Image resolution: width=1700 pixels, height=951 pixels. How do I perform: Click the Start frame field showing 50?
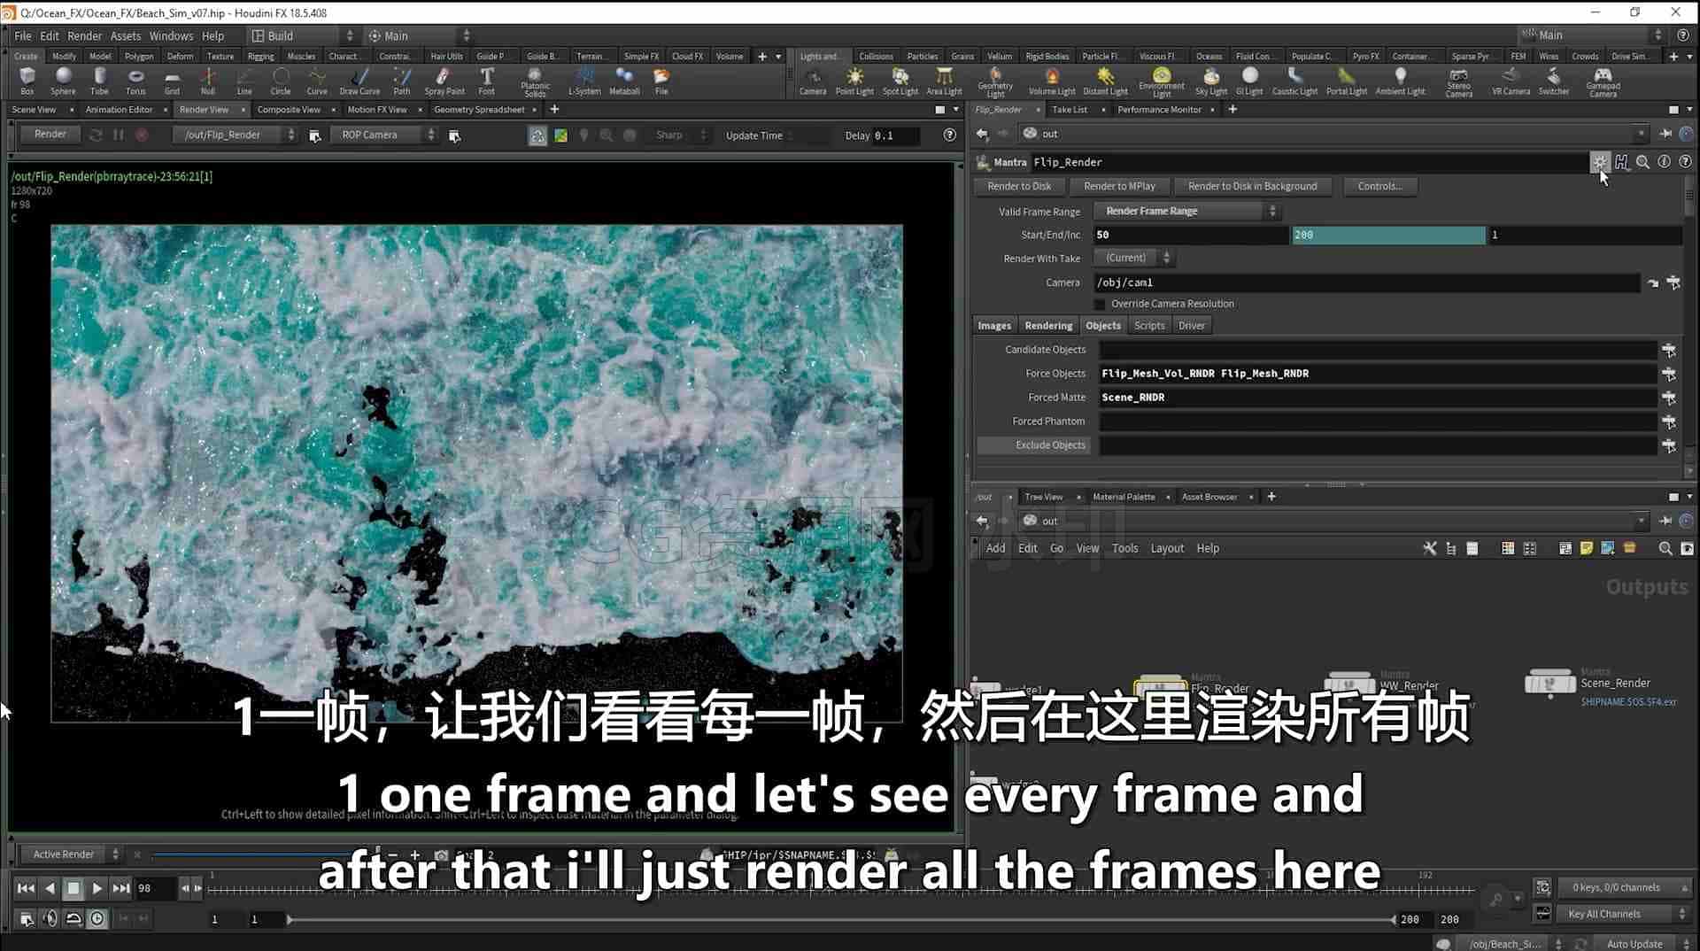tap(1191, 235)
